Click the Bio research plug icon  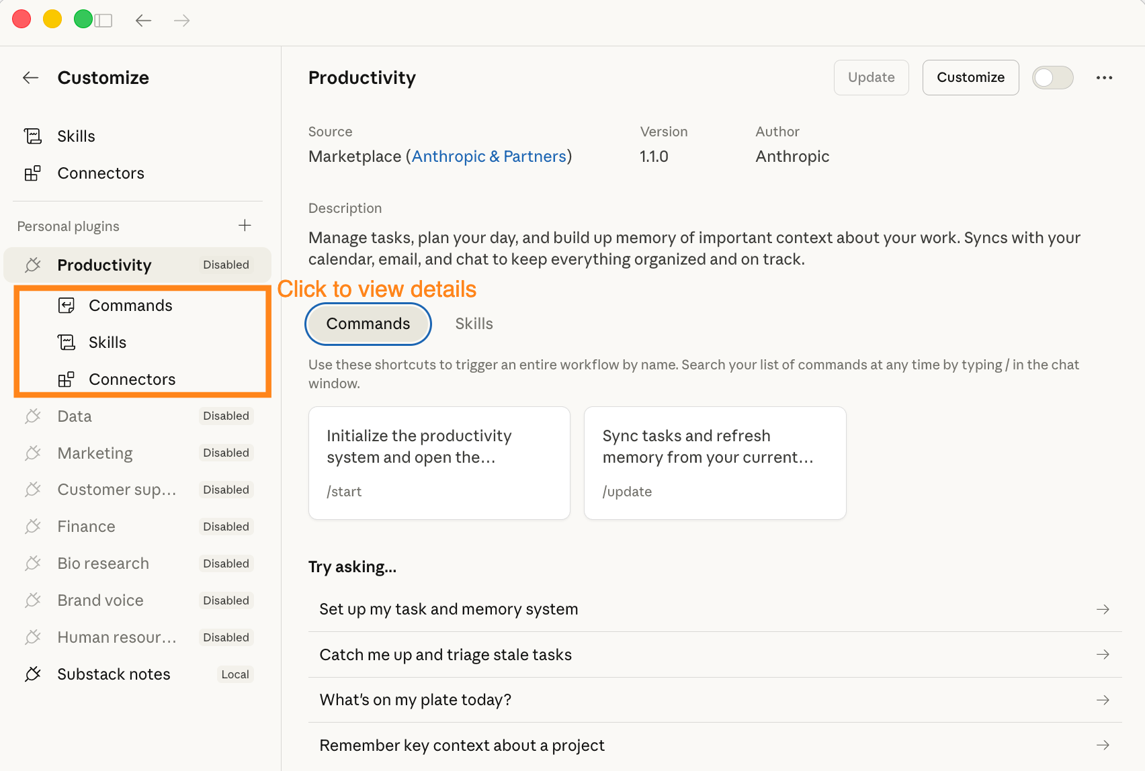[33, 564]
